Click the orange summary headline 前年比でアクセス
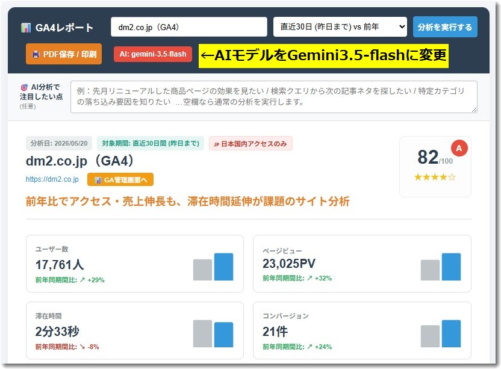 tap(187, 201)
